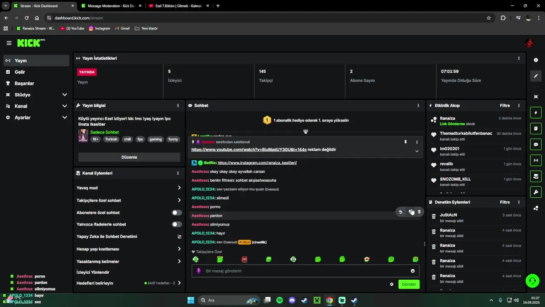Select the red robot emote

coord(244,259)
